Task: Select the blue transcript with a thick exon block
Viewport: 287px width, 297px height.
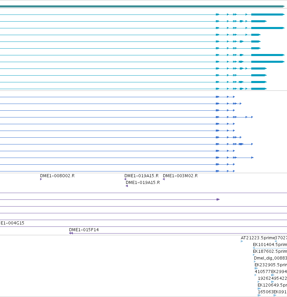Action: [126, 144]
